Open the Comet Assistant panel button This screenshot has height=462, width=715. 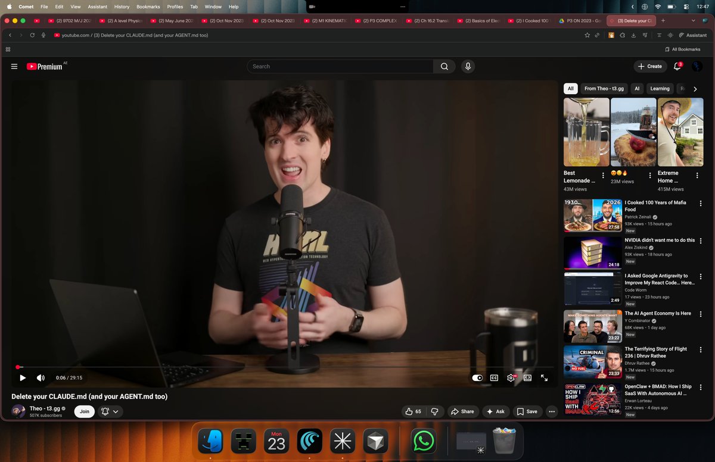[x=693, y=35]
